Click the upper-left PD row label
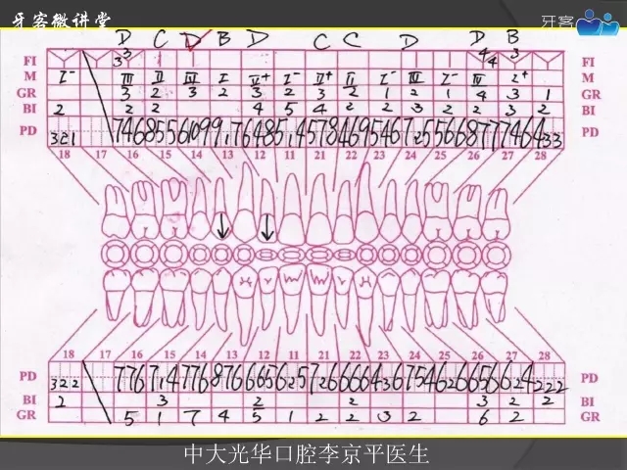 (x=31, y=129)
